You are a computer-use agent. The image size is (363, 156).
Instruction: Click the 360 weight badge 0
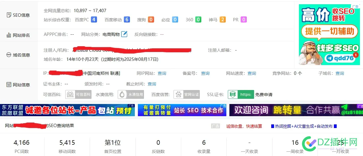coord(198,20)
